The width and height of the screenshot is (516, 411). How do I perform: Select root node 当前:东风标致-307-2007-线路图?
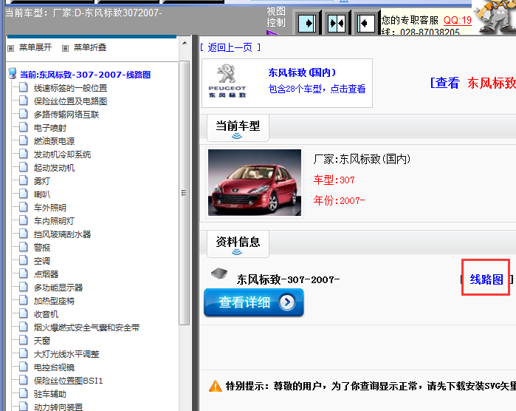85,75
